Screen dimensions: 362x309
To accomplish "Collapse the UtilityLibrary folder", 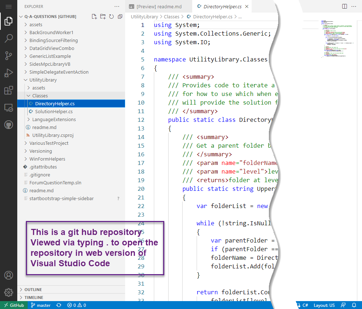I will point(71,80).
